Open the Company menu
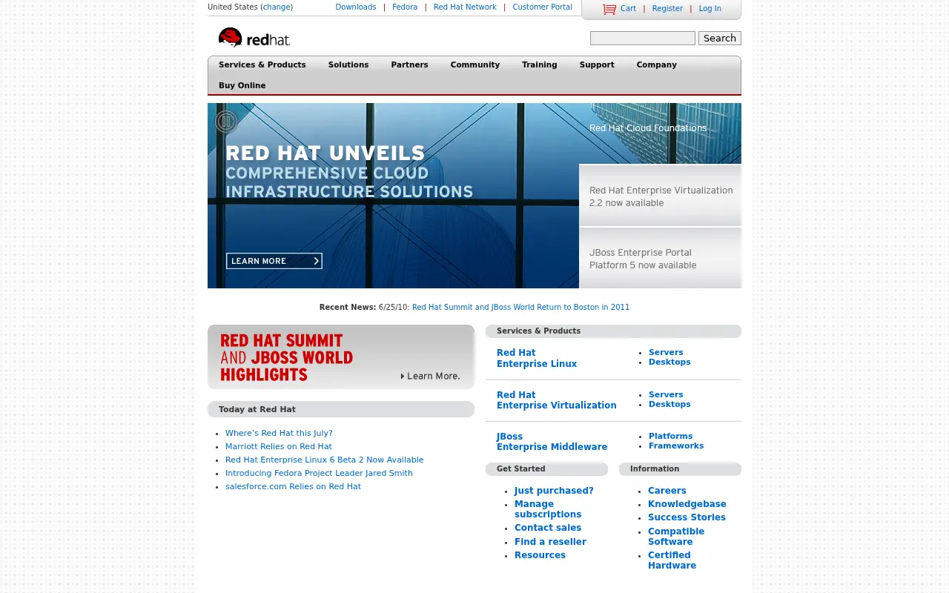 [x=656, y=65]
